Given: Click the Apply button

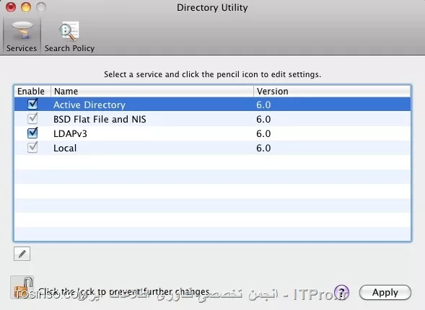Looking at the screenshot, I should point(385,293).
